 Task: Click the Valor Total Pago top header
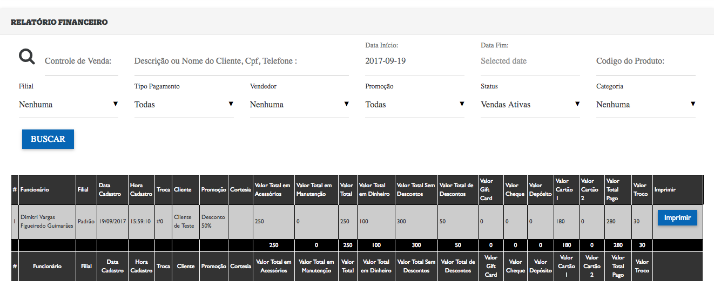tap(618, 190)
